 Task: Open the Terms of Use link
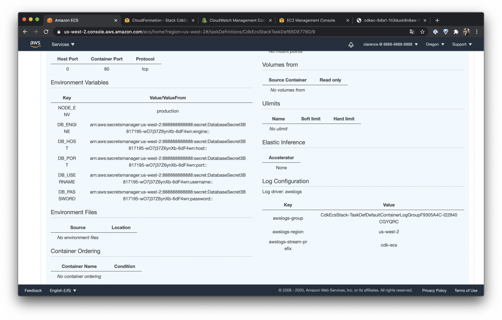(466, 291)
